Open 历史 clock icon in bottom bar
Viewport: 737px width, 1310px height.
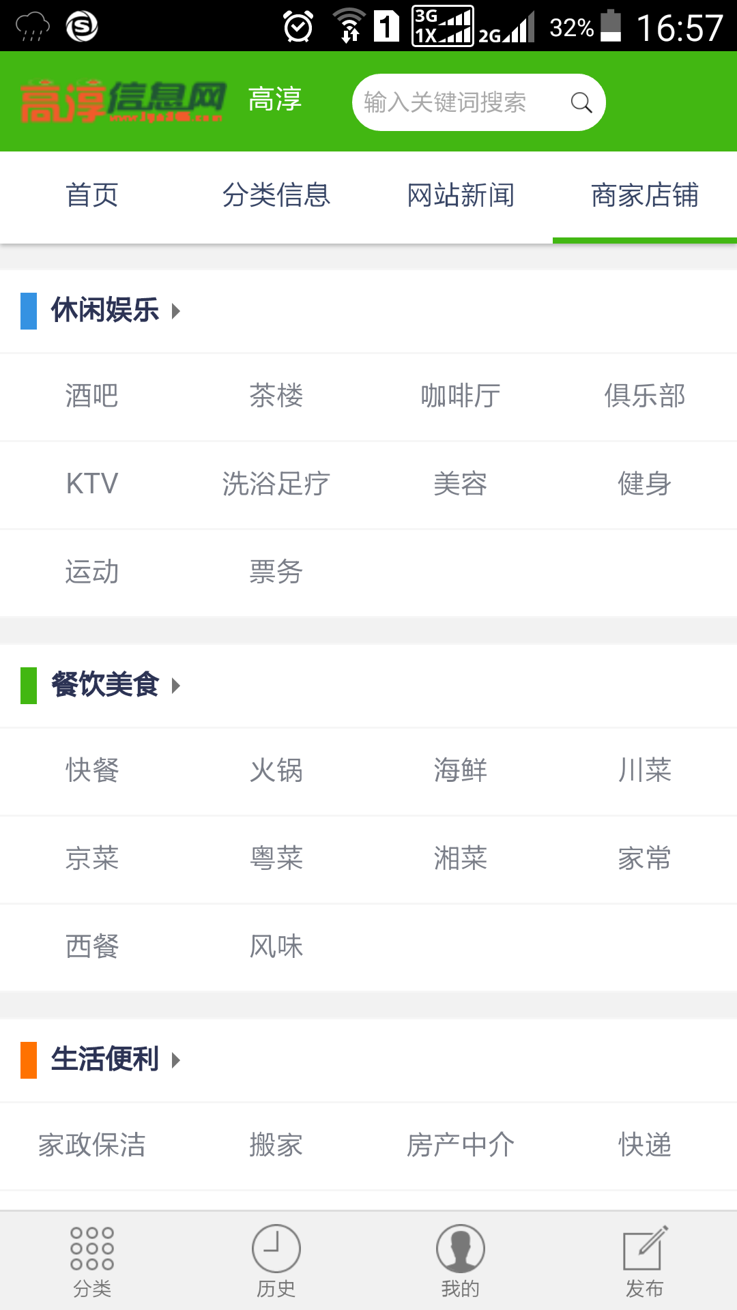(x=276, y=1249)
